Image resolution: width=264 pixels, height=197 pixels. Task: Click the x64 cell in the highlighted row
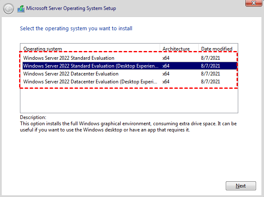[166, 66]
